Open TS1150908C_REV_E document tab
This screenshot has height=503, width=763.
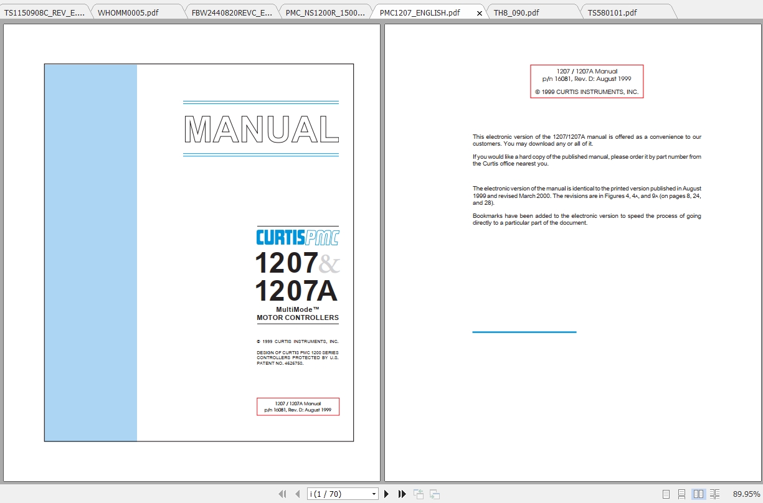point(44,11)
